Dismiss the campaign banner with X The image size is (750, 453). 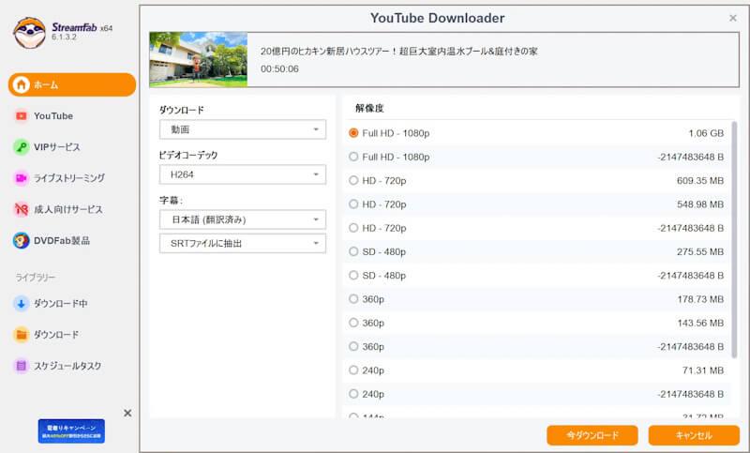coord(127,413)
